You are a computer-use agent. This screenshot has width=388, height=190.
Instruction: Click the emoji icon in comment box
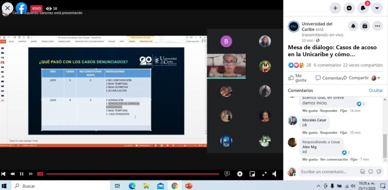(370, 171)
